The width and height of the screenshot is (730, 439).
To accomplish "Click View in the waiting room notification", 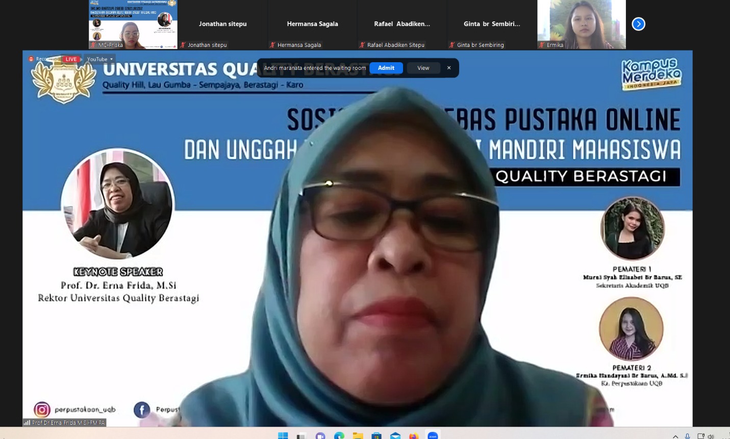I will coord(423,68).
